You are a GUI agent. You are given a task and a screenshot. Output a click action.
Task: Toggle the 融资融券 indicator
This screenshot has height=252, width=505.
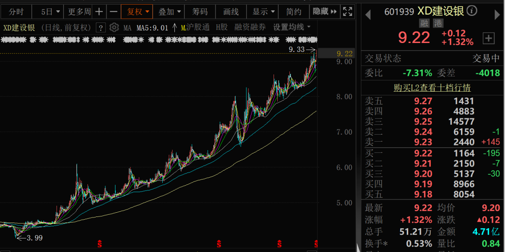click(250, 28)
